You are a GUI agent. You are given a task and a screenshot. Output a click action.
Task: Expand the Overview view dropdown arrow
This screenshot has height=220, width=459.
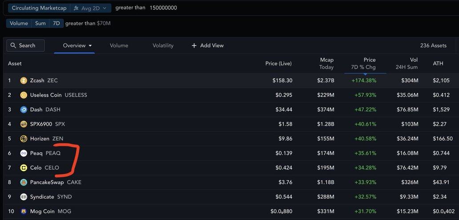coord(90,45)
